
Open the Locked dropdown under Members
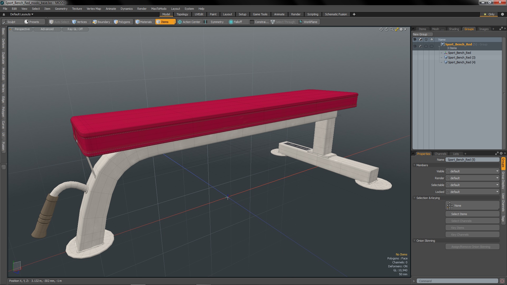point(472,192)
